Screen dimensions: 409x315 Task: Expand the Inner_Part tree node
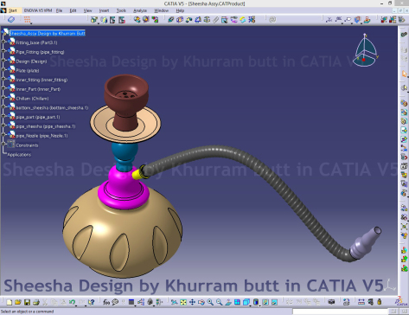(3, 88)
